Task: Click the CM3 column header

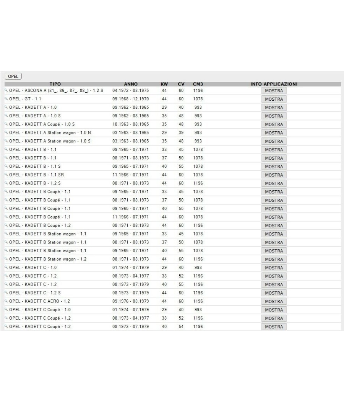Action: [198, 84]
